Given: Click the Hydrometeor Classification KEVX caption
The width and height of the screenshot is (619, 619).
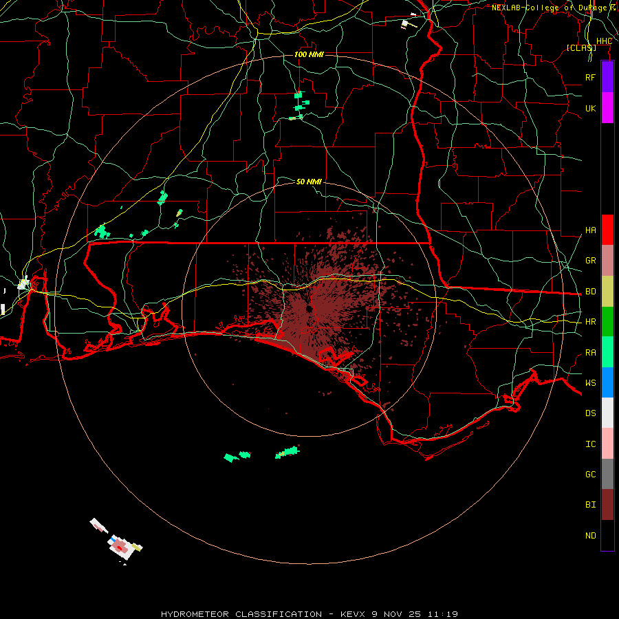Looking at the screenshot, I should [309, 614].
